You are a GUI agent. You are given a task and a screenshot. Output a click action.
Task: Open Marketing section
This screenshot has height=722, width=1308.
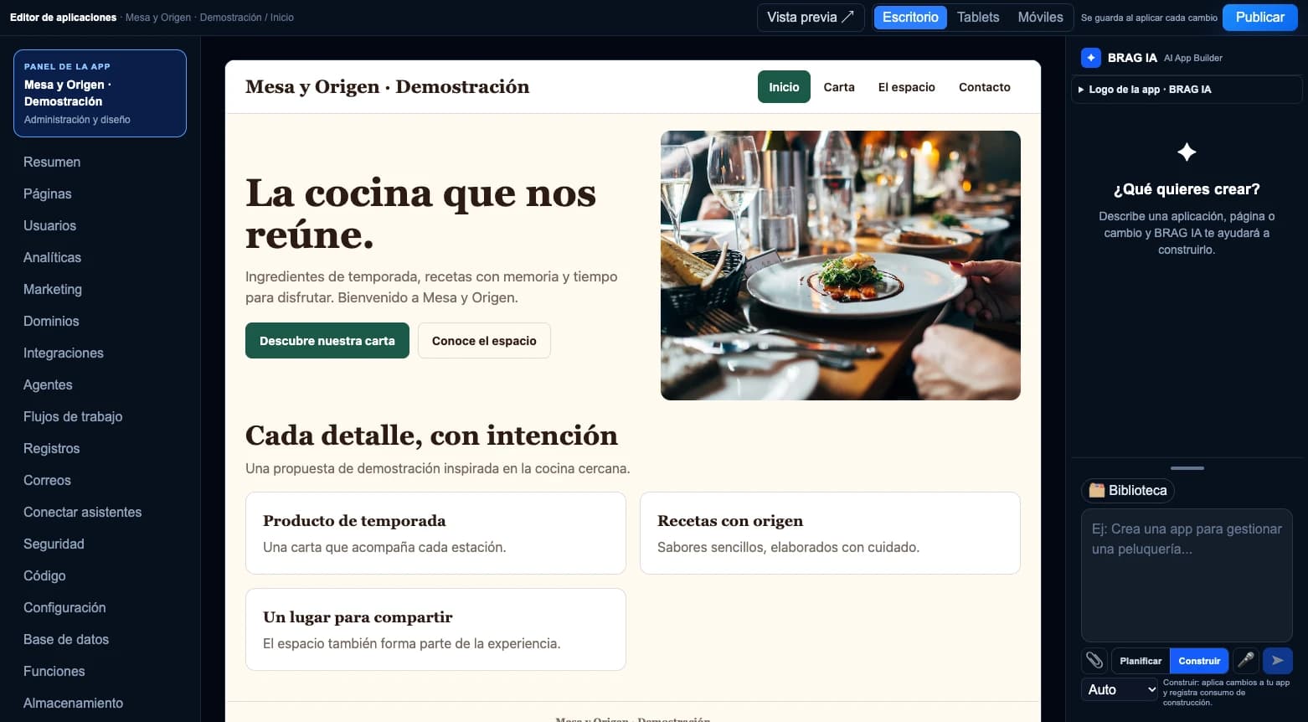pyautogui.click(x=53, y=290)
